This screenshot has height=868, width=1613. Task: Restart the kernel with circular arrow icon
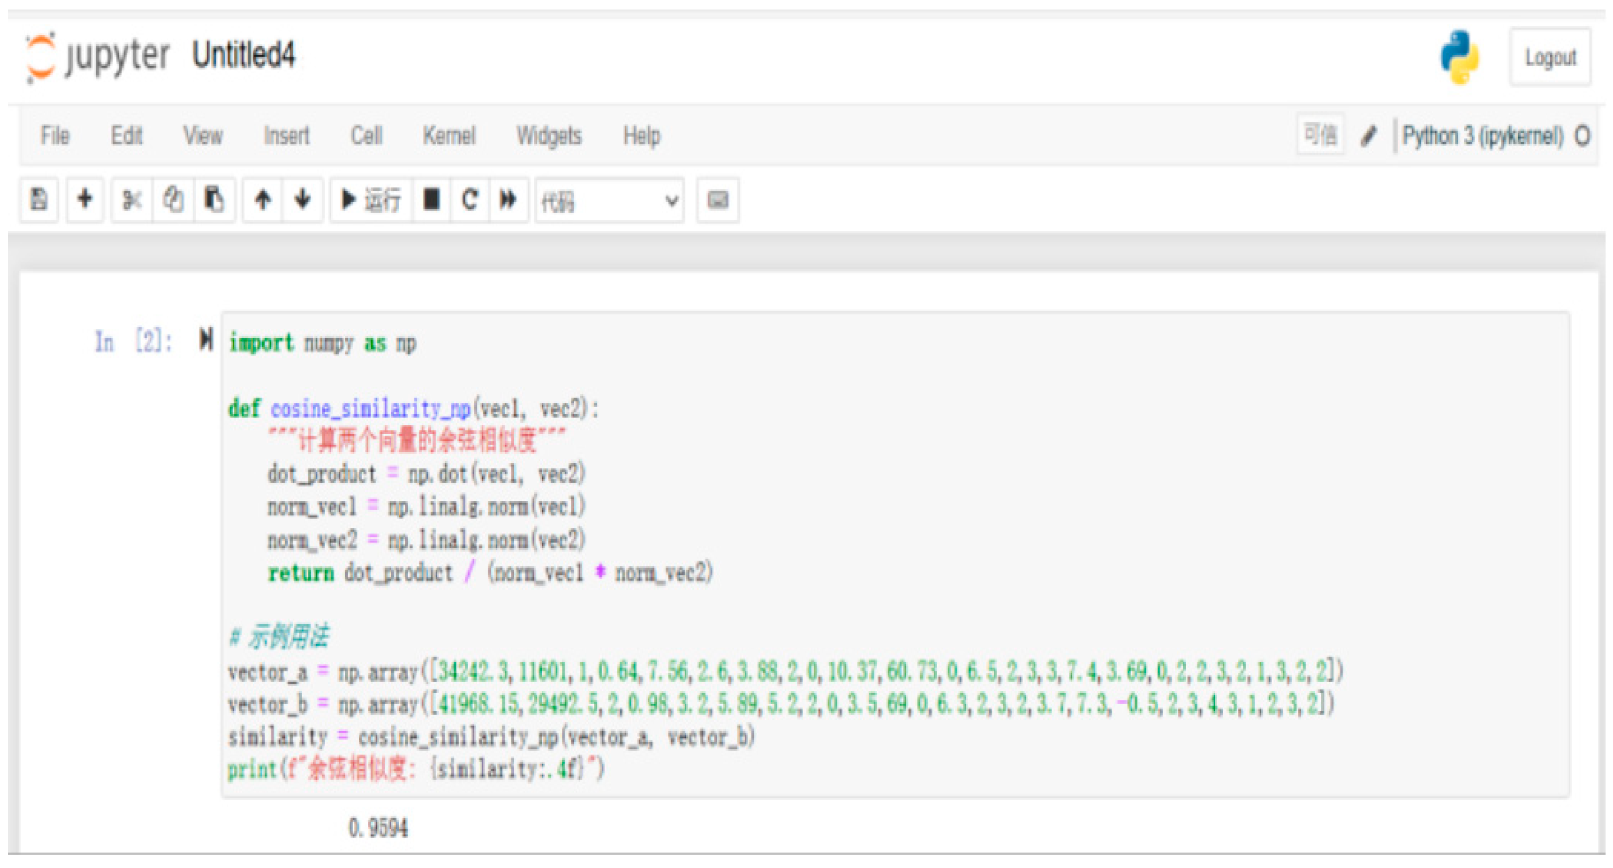(x=470, y=200)
